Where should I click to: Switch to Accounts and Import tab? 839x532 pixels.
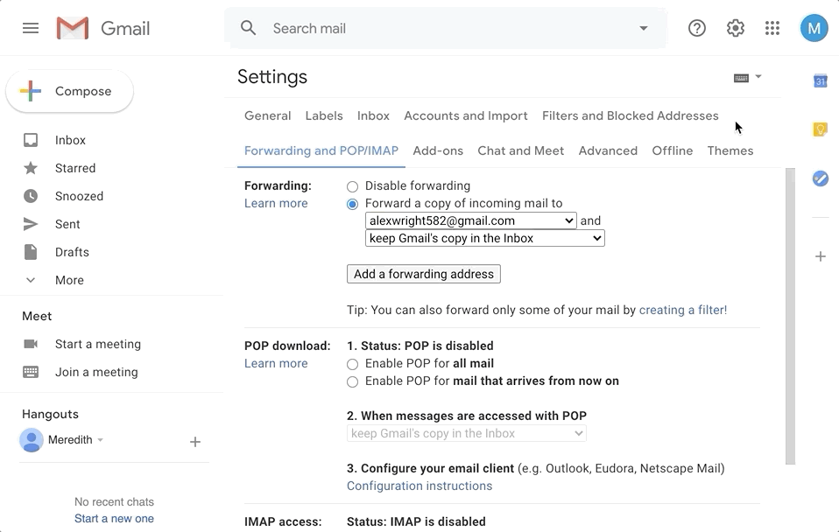click(466, 115)
